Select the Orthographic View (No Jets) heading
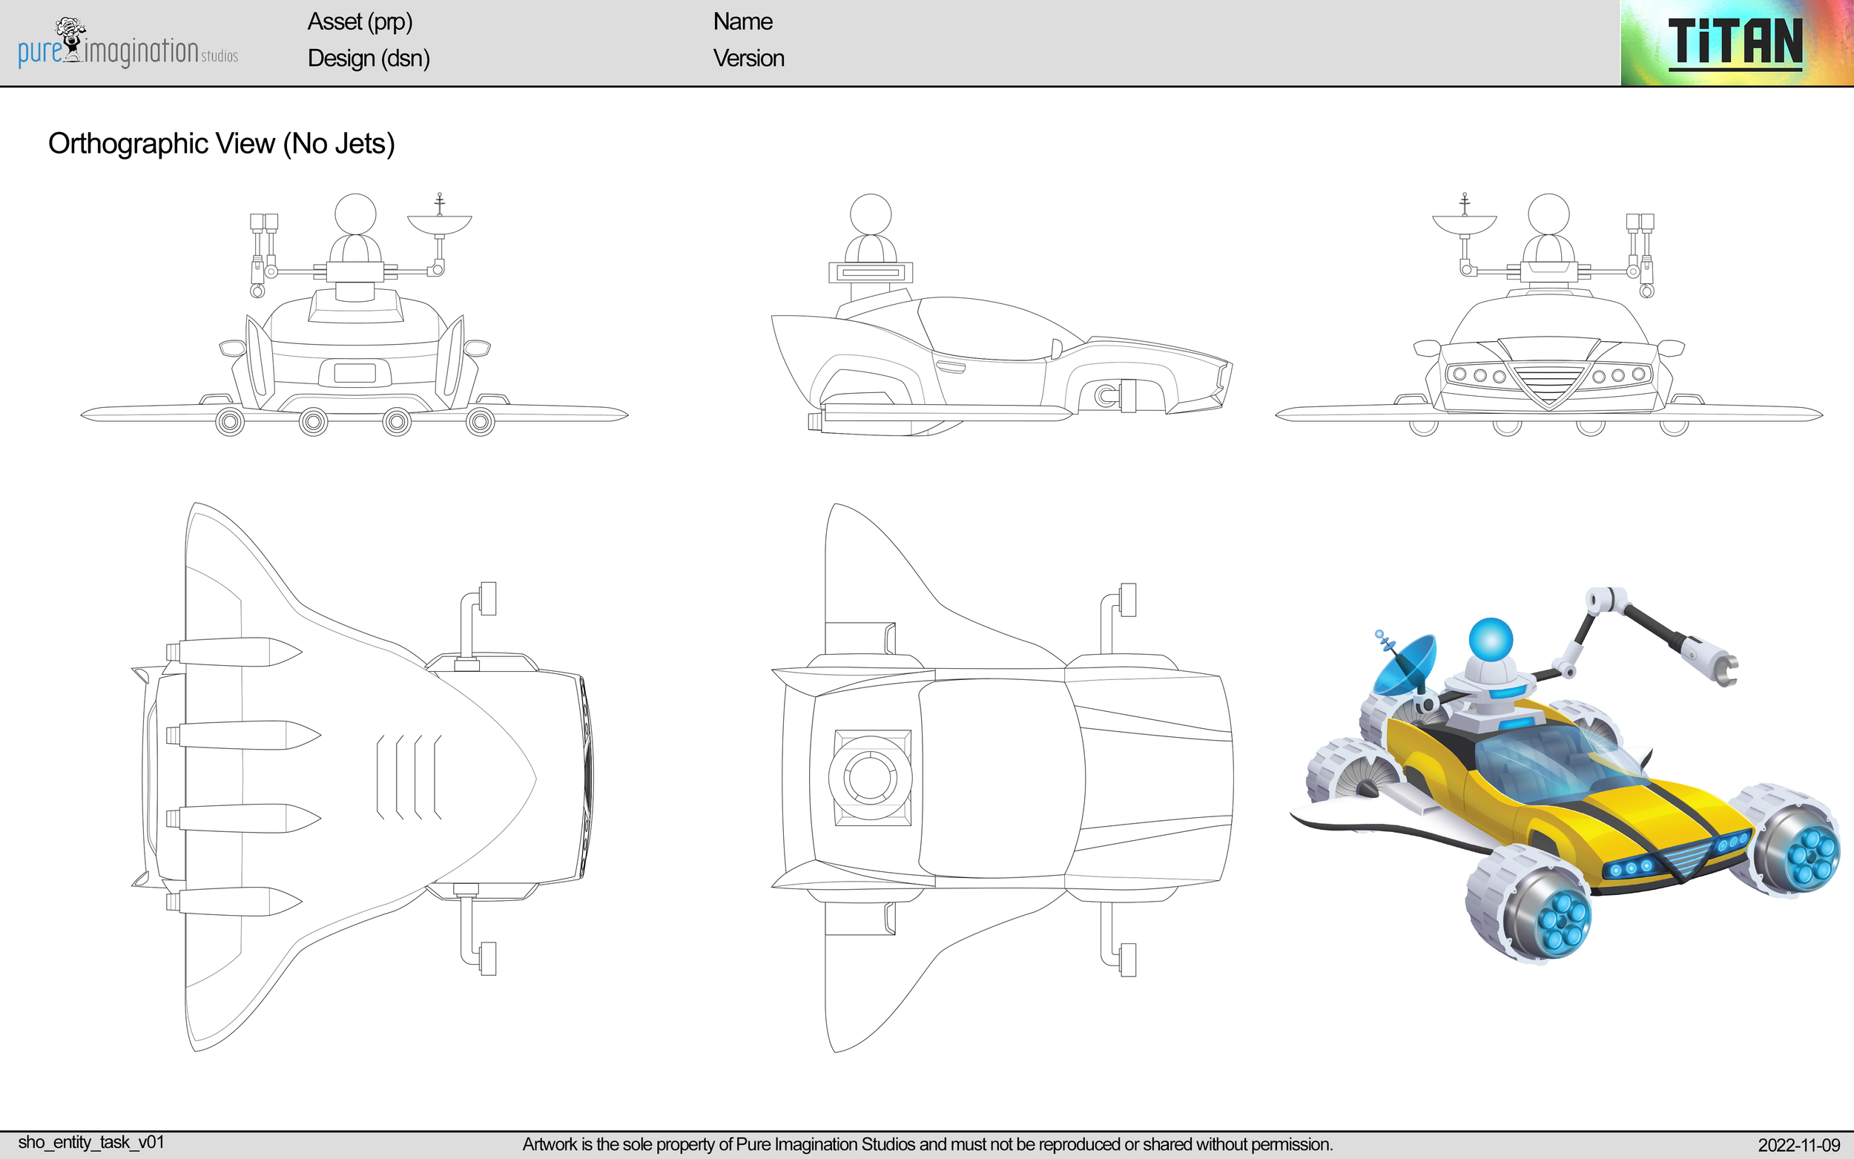Image resolution: width=1854 pixels, height=1159 pixels. (x=221, y=142)
